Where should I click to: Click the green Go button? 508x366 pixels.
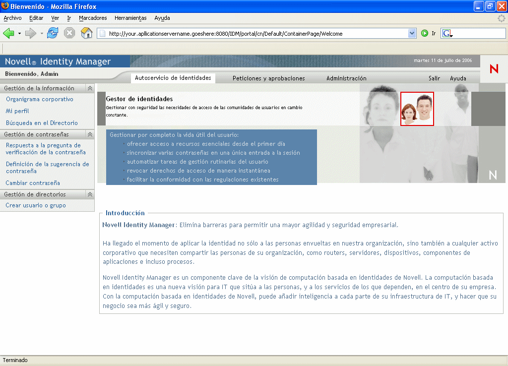pyautogui.click(x=425, y=33)
